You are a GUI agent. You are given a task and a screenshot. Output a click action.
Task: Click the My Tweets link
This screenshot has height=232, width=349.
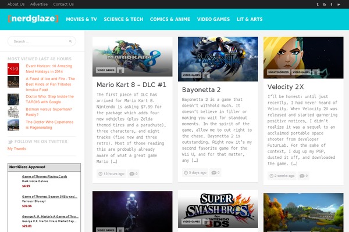click(17, 148)
